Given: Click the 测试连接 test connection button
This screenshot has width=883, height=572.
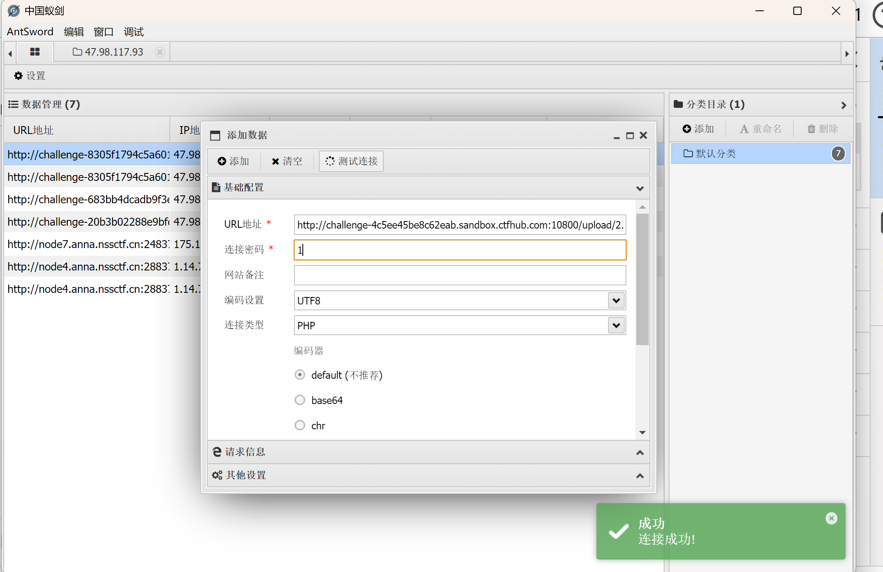Looking at the screenshot, I should coord(351,161).
